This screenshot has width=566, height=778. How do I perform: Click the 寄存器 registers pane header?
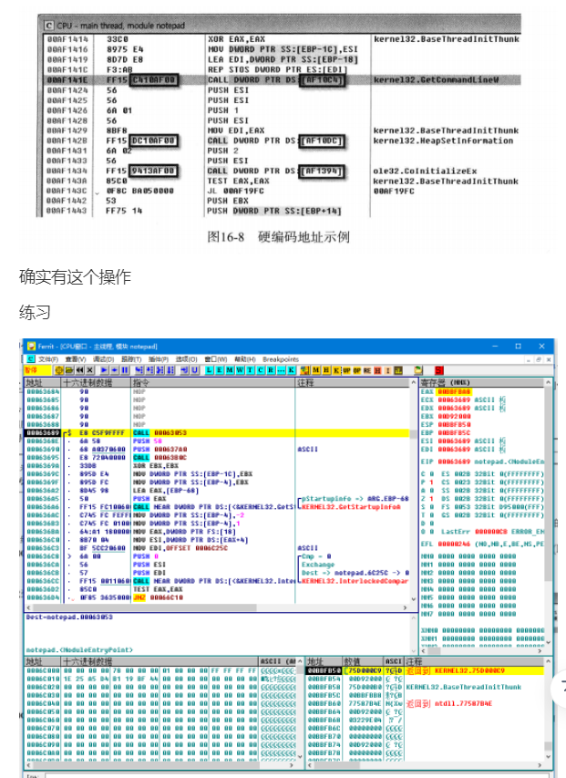tap(482, 382)
